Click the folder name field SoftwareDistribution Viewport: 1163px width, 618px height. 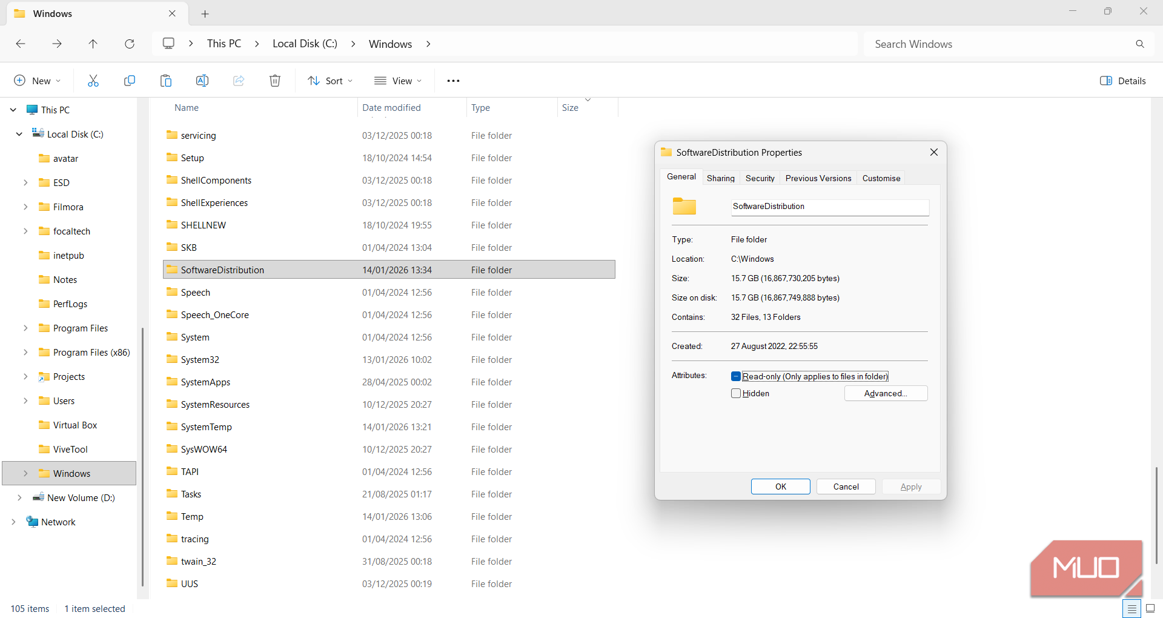point(830,207)
